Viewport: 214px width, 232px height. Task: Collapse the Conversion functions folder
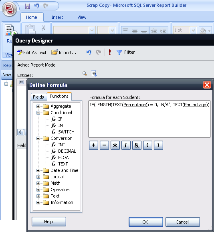38,139
